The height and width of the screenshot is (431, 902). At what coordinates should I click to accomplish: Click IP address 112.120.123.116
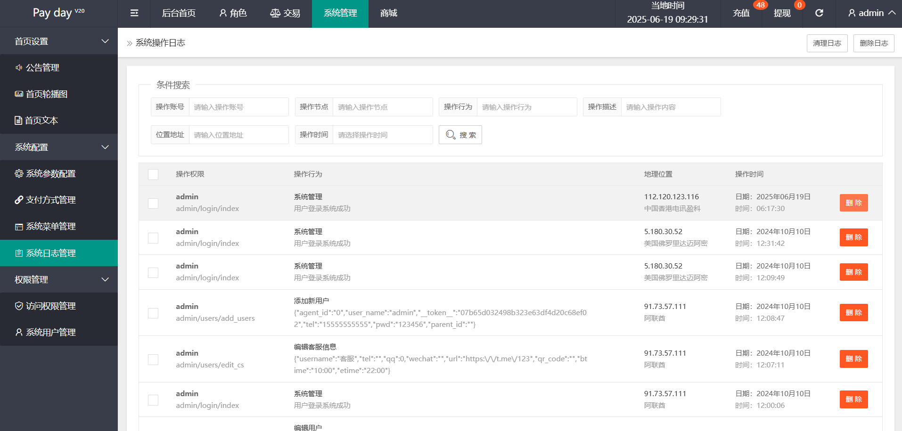(672, 197)
